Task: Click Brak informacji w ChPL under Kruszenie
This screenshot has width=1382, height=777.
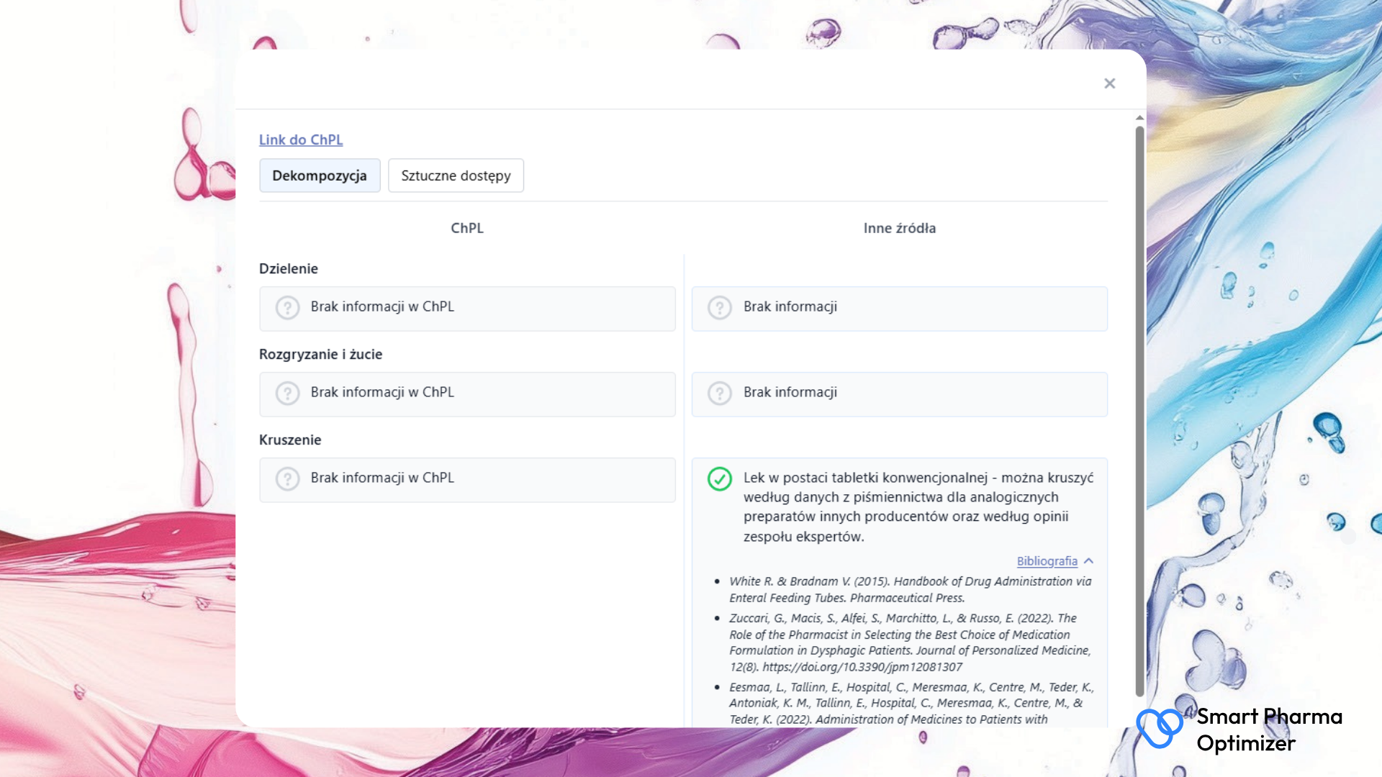Action: pos(382,478)
